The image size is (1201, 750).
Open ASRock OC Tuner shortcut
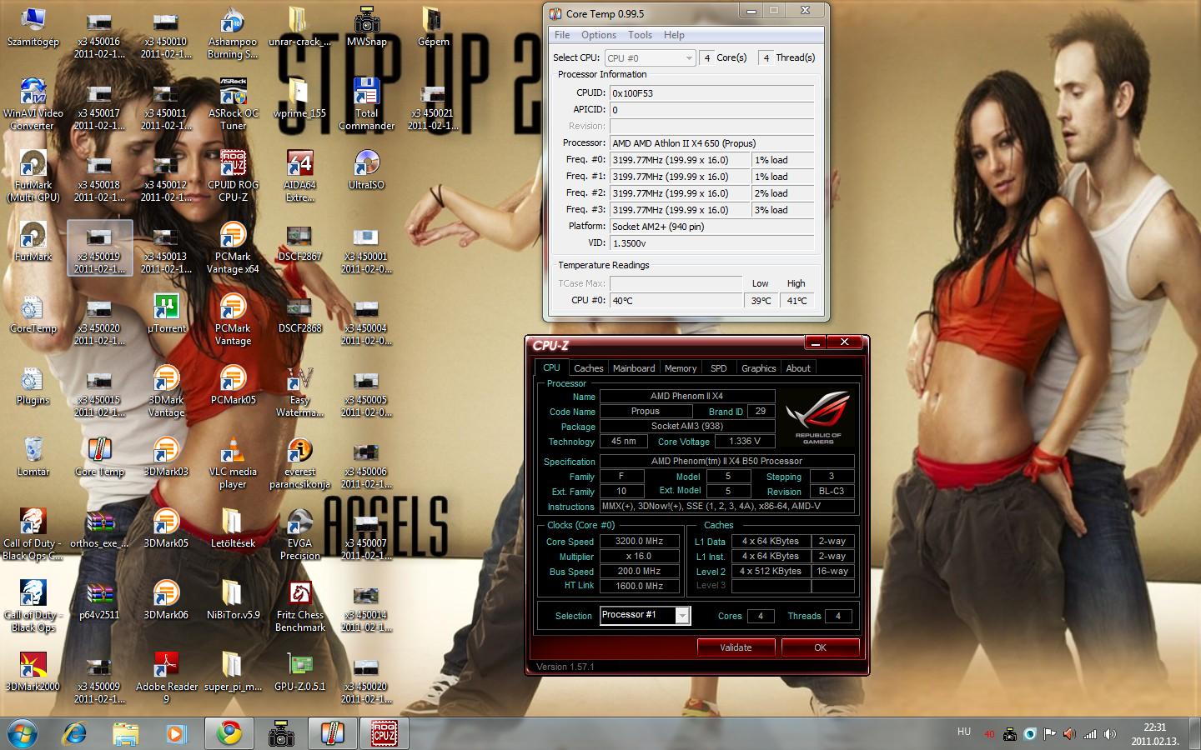click(233, 104)
